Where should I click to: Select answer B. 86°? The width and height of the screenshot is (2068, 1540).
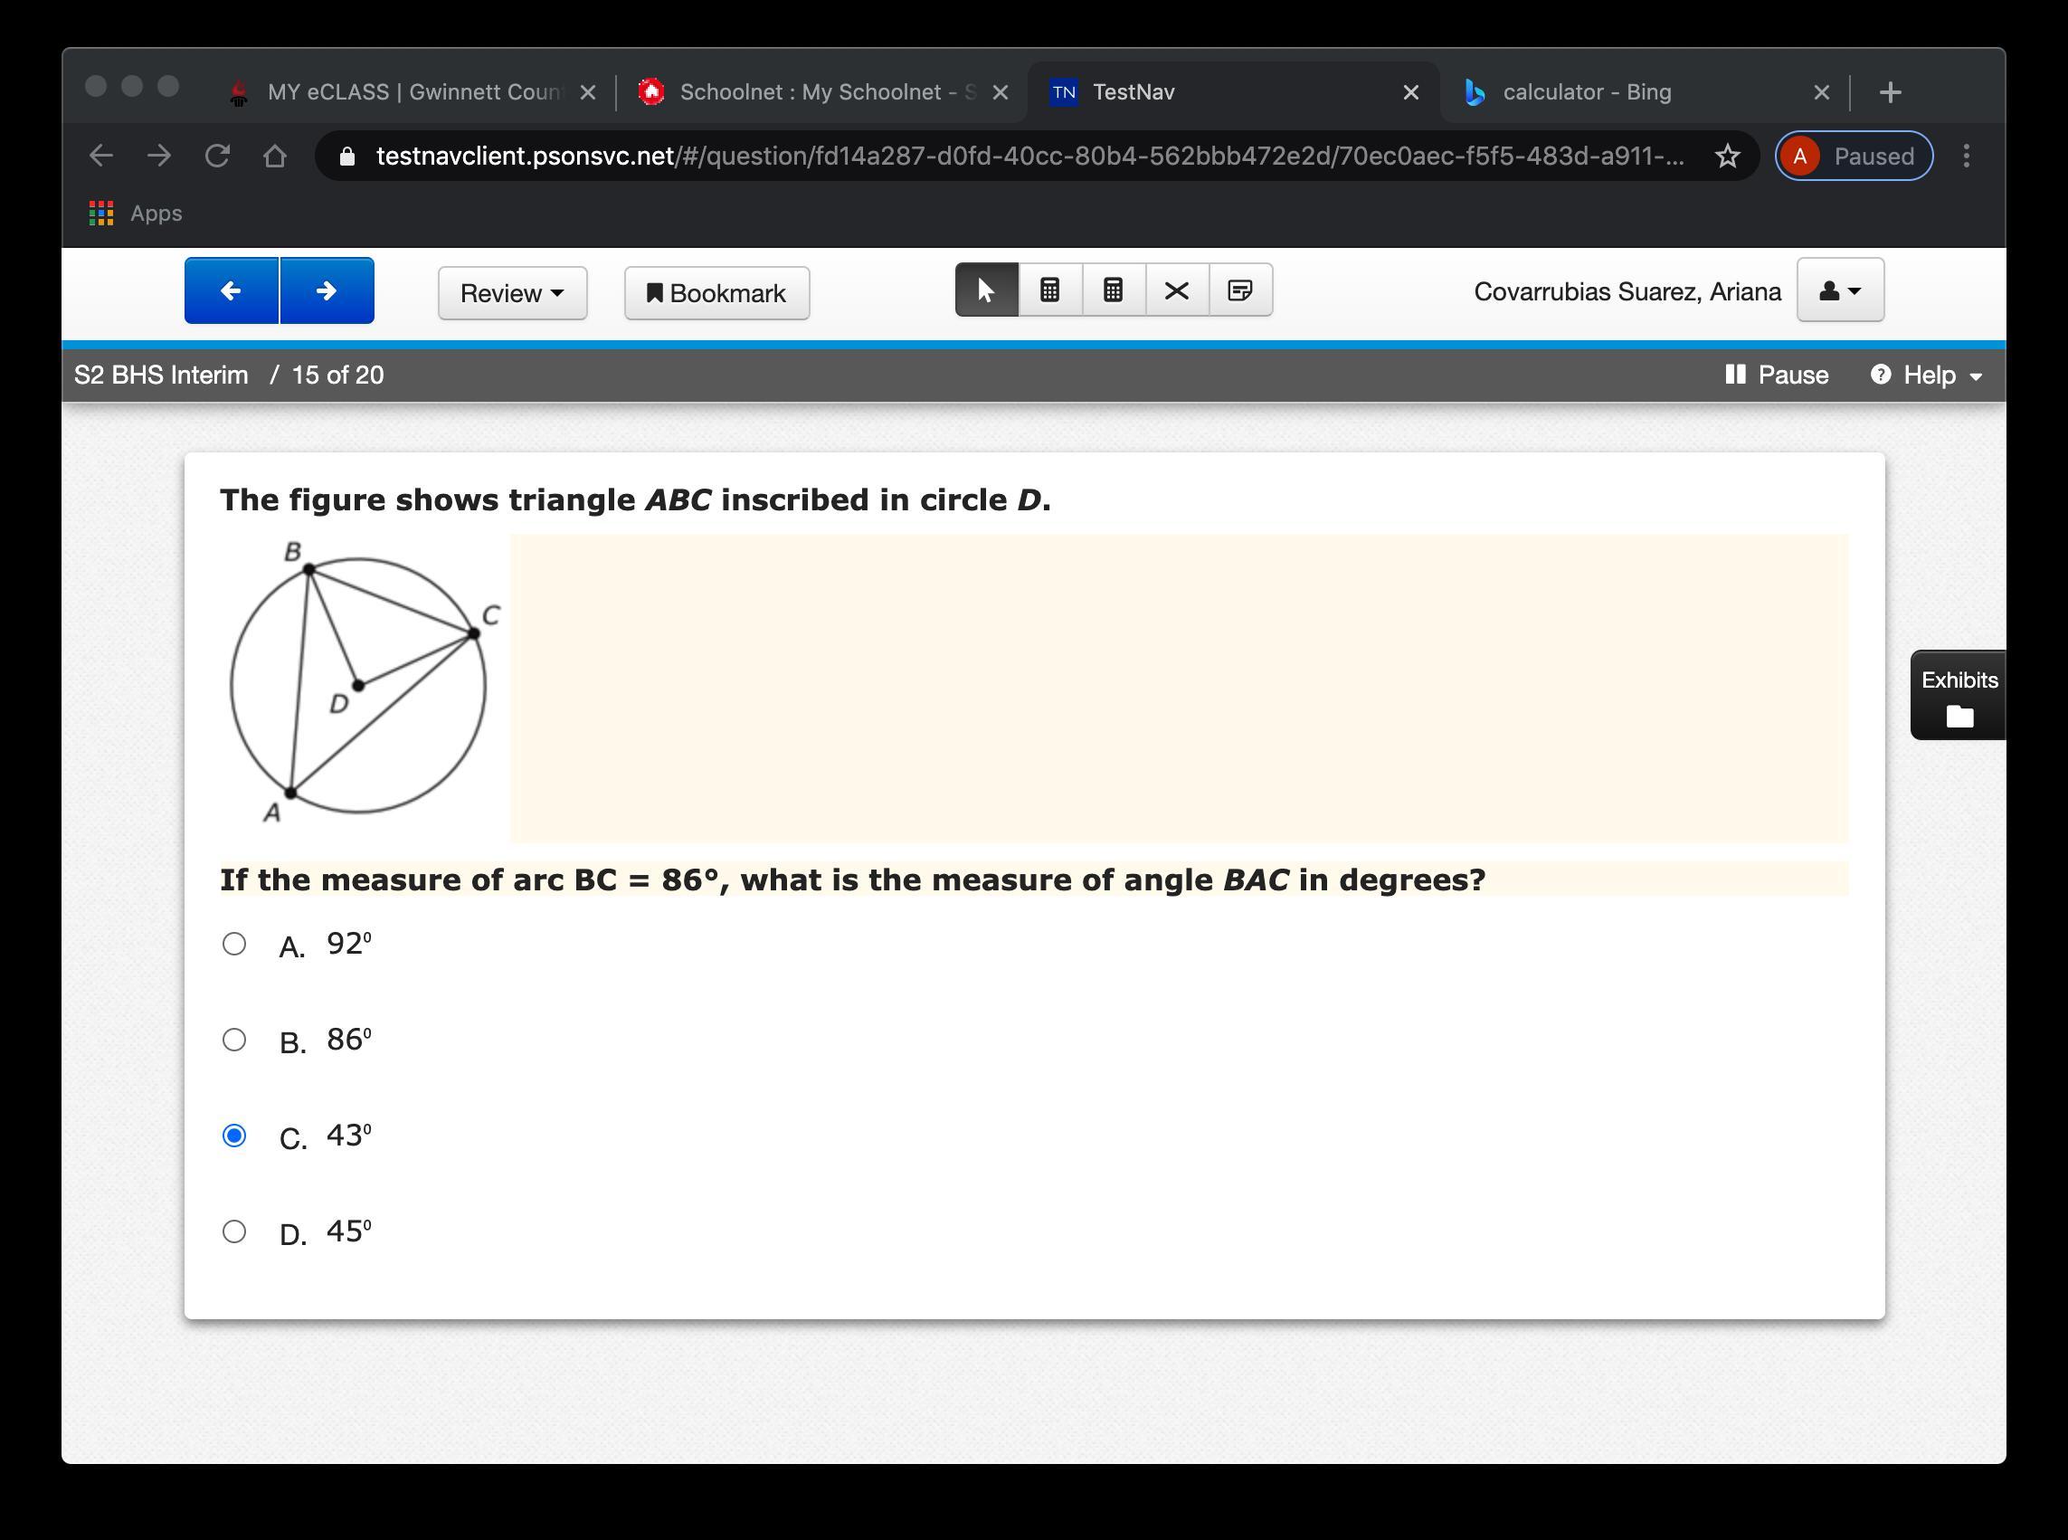[235, 1040]
